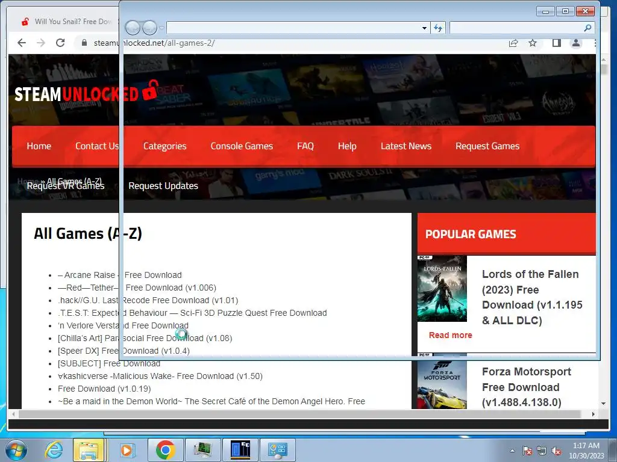Show hidden tray icons arrow

(x=512, y=451)
